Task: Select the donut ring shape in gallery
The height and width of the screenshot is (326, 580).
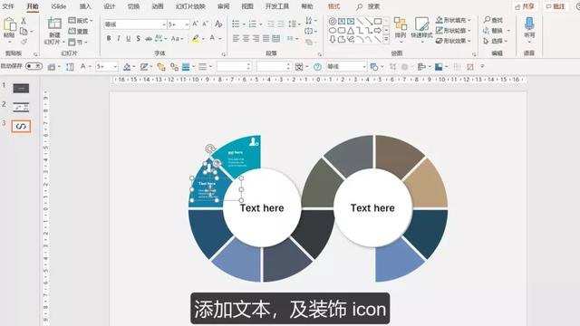Action: click(333, 21)
